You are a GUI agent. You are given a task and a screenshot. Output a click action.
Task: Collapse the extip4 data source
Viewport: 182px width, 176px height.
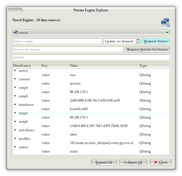coord(15,88)
